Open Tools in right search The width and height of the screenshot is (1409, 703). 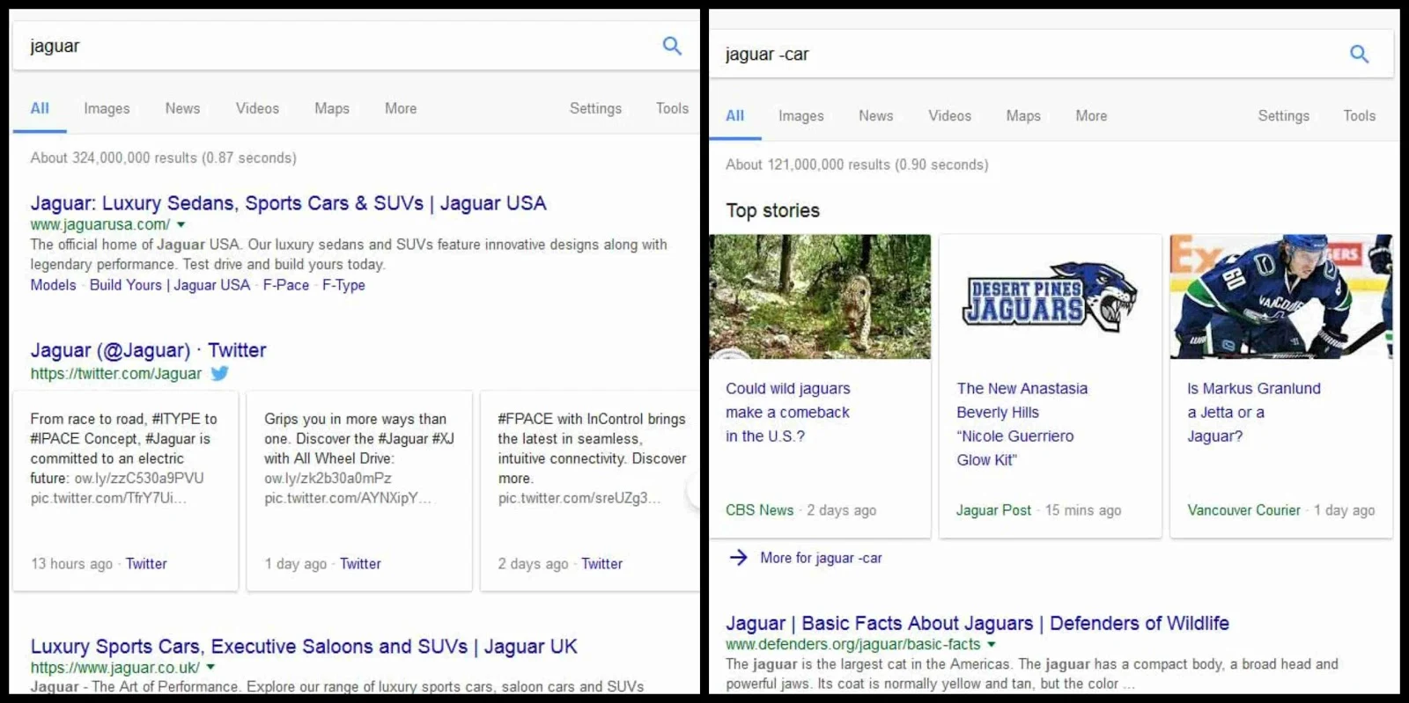(1359, 115)
